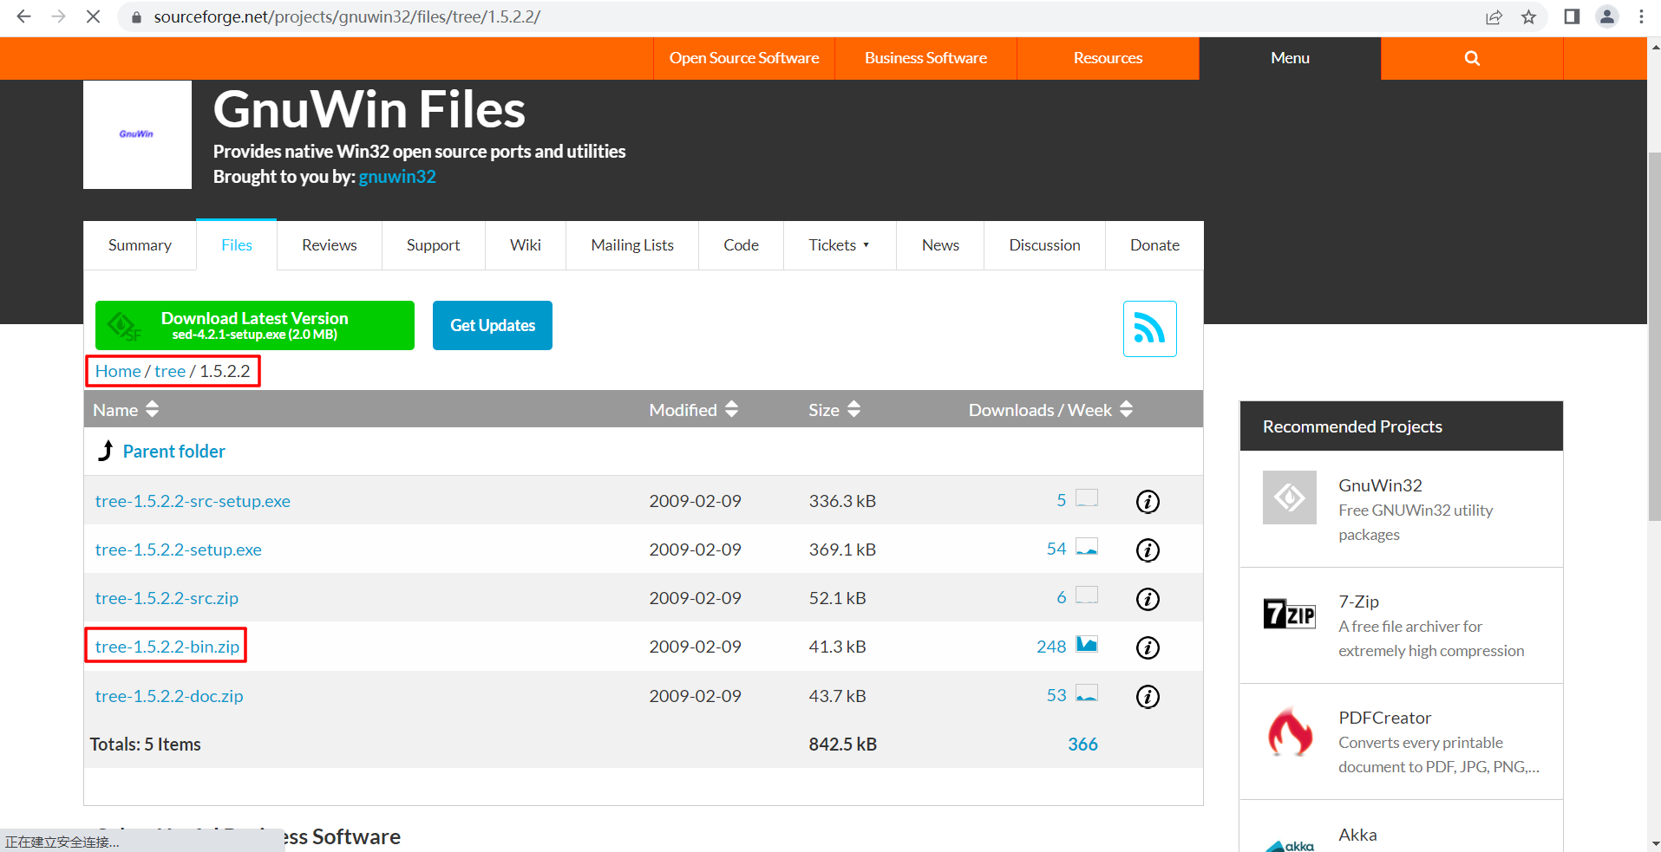The width and height of the screenshot is (1661, 852).
Task: Click the site security lock icon
Action: (136, 17)
